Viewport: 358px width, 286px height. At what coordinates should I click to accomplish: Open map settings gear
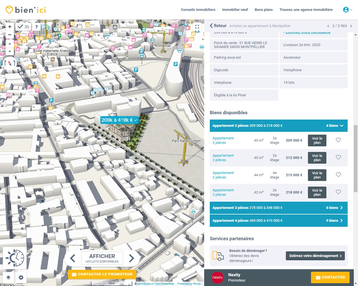[x=21, y=277]
